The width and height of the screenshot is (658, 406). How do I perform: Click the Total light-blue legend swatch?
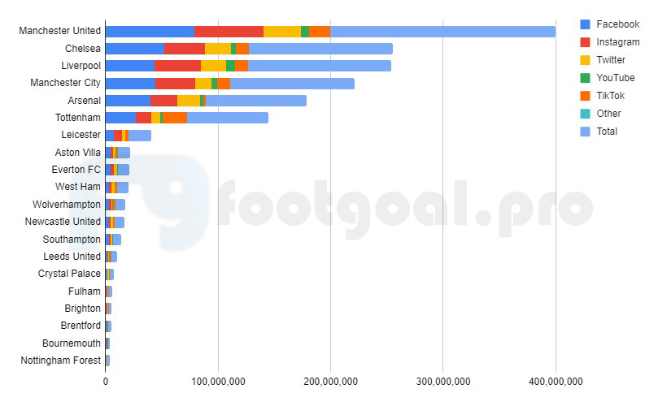585,132
